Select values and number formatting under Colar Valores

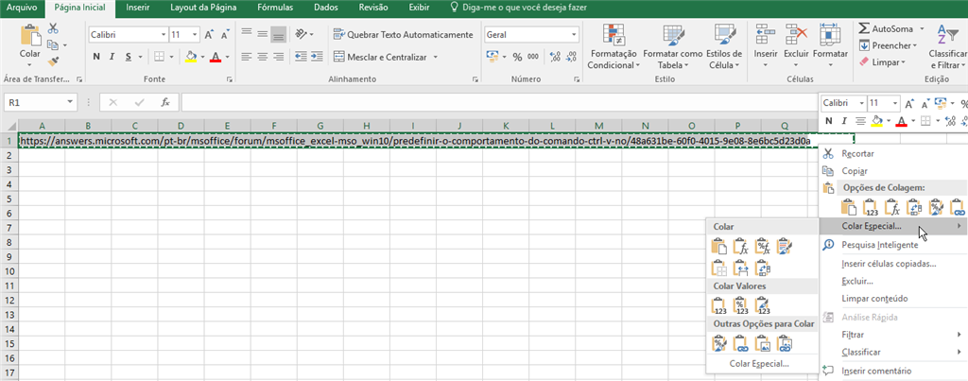(x=741, y=305)
